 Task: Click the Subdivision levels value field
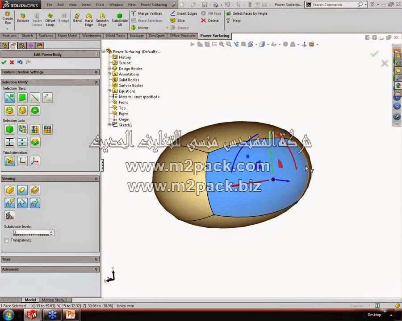pos(31,232)
